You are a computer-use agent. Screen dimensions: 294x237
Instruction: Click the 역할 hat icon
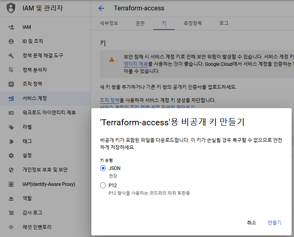click(11, 199)
